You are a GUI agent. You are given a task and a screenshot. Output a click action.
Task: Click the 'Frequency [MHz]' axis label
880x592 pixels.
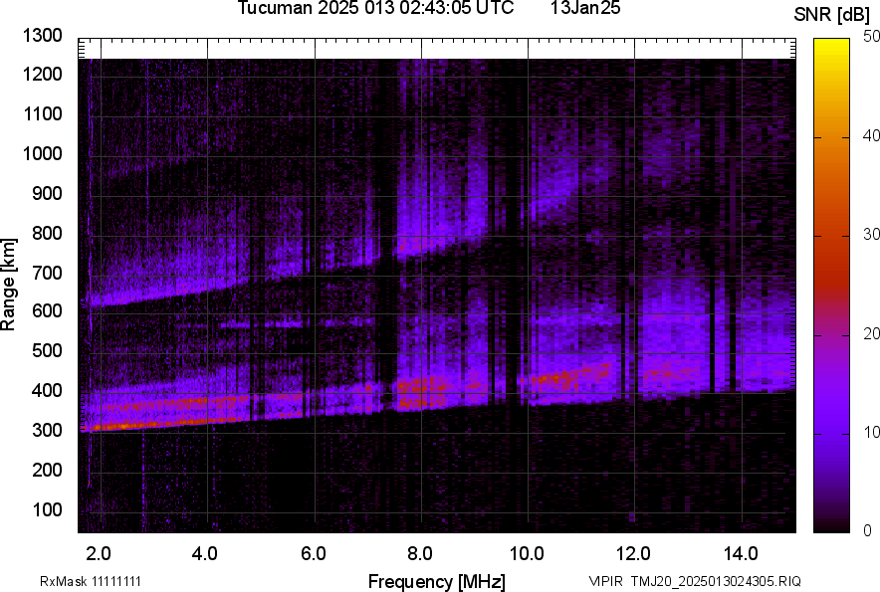[437, 581]
